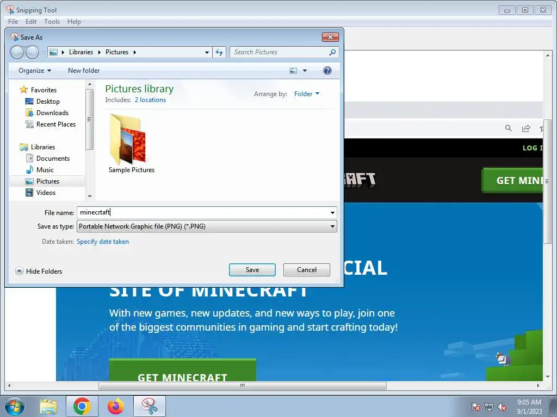Screen dimensions: 557x417
Task: Click the muted volume tray icon
Action: tap(502, 407)
